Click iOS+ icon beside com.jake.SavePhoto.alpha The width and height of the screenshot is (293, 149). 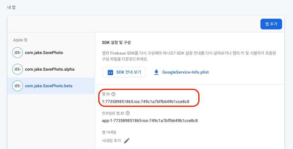point(17,69)
